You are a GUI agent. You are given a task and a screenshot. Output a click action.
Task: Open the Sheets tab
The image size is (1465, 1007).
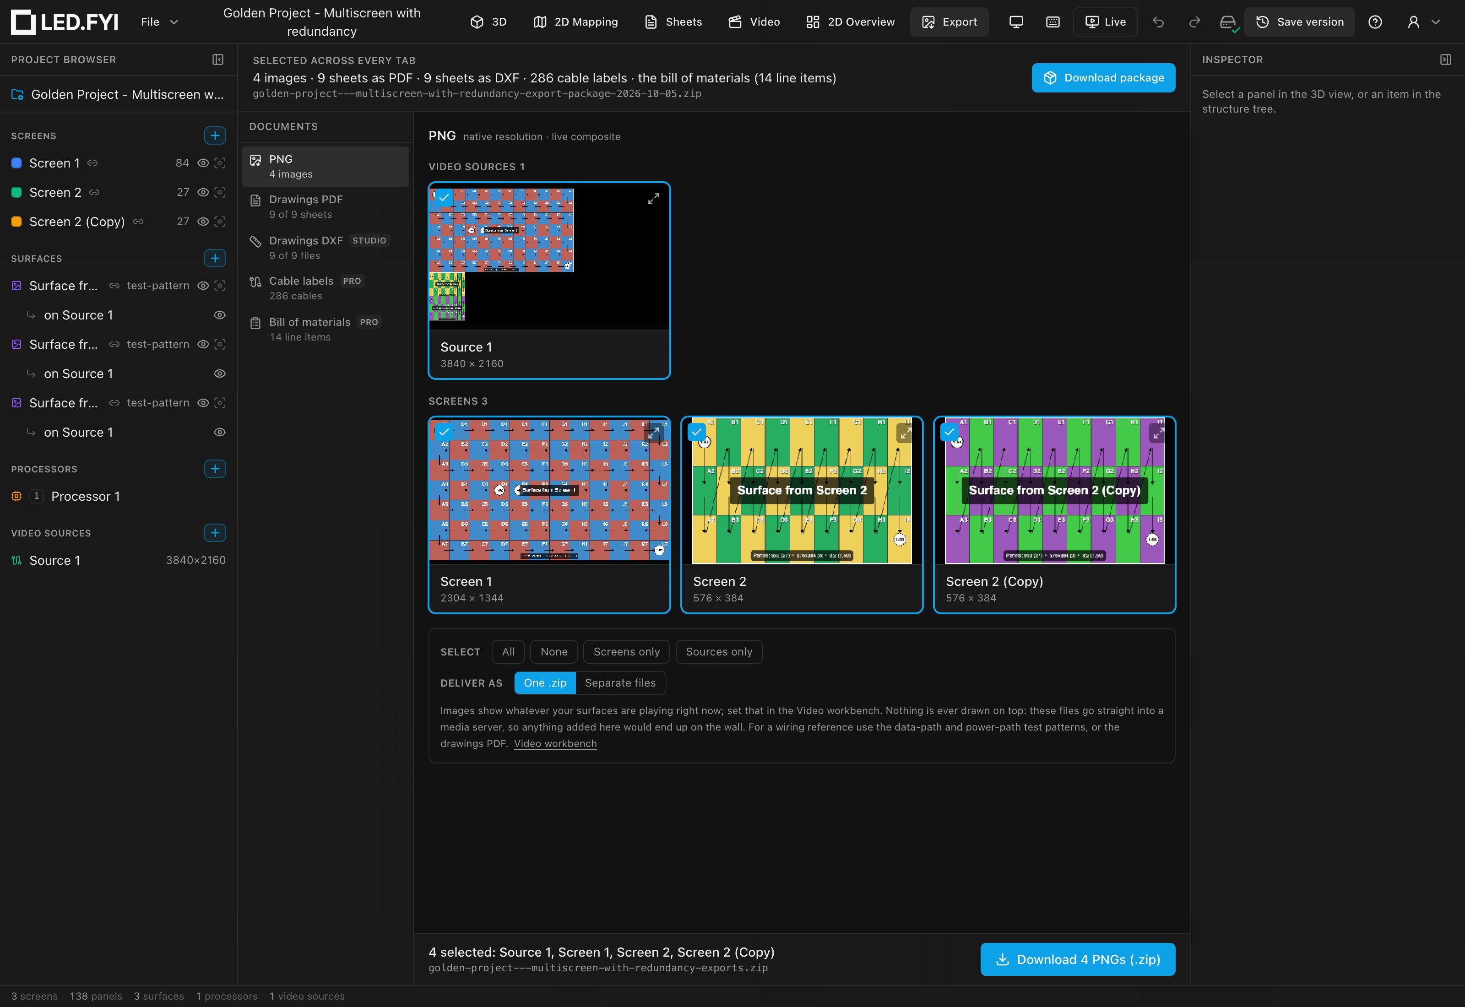click(673, 22)
